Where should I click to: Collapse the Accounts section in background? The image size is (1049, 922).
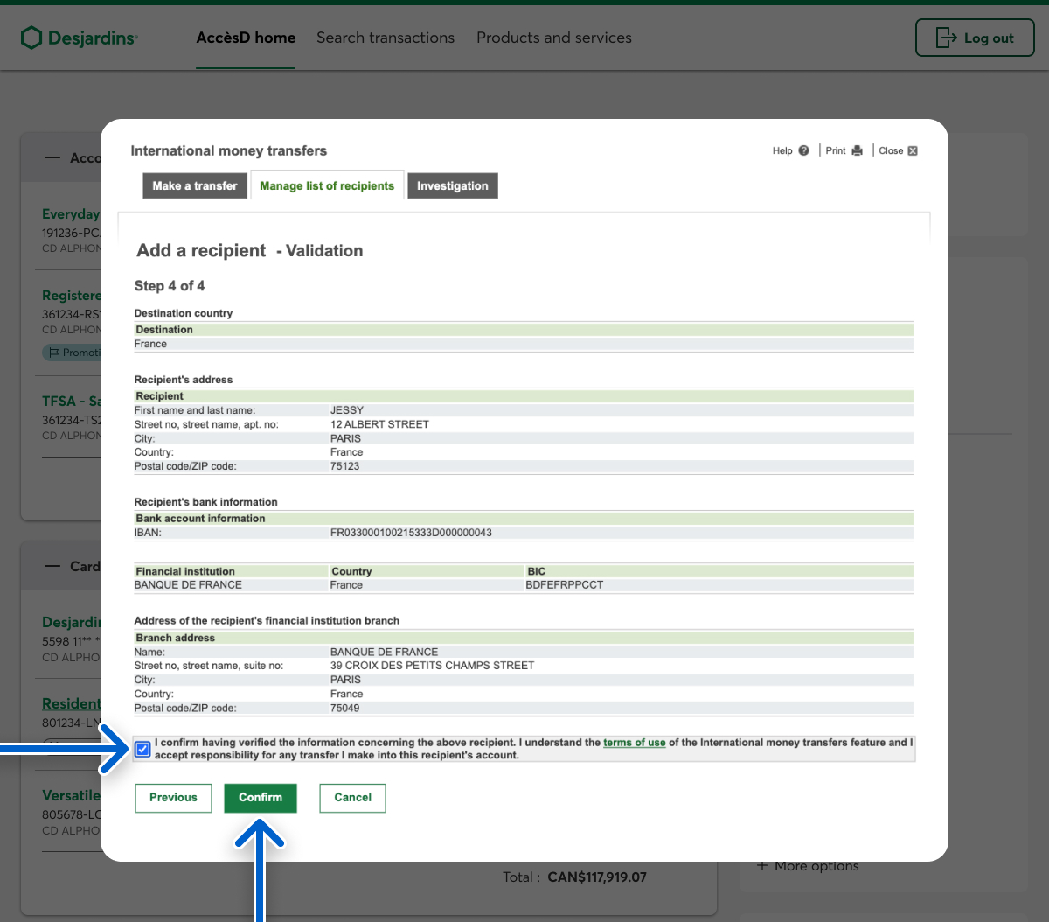click(54, 157)
